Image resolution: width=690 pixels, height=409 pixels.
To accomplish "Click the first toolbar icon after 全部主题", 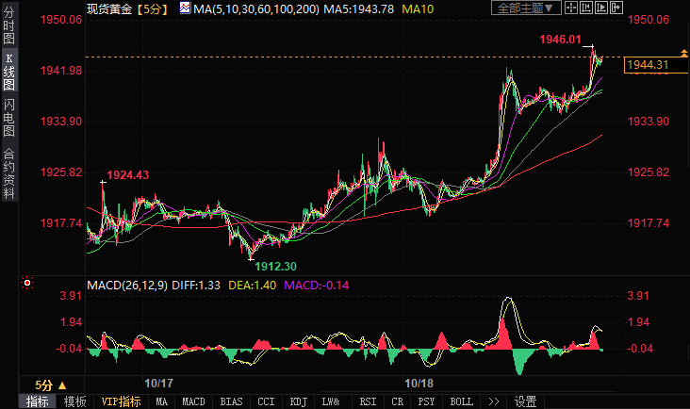I will (x=572, y=8).
